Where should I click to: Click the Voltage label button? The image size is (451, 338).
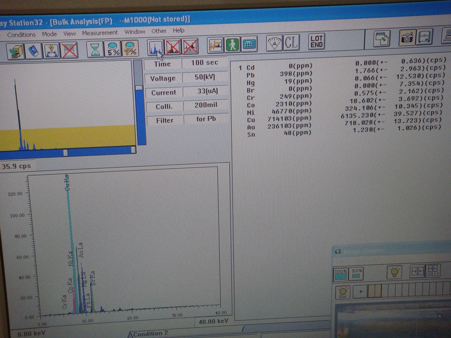coord(163,78)
